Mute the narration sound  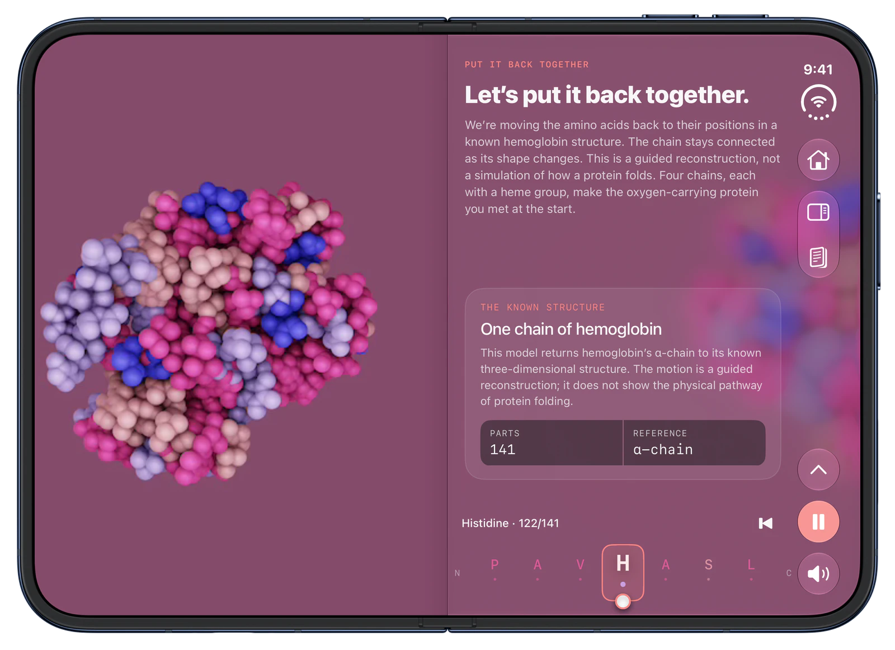tap(818, 574)
